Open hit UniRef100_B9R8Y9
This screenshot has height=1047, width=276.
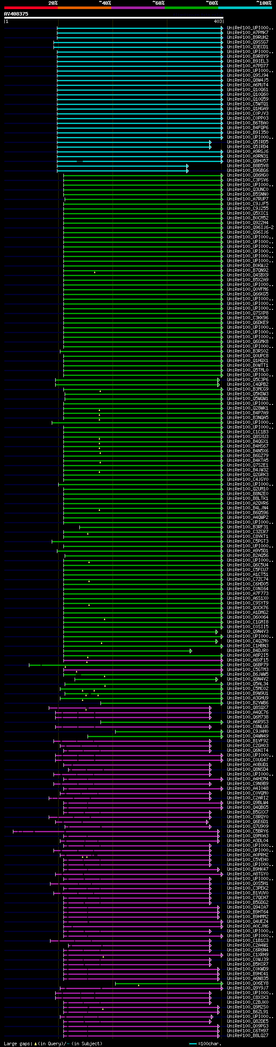click(248, 56)
